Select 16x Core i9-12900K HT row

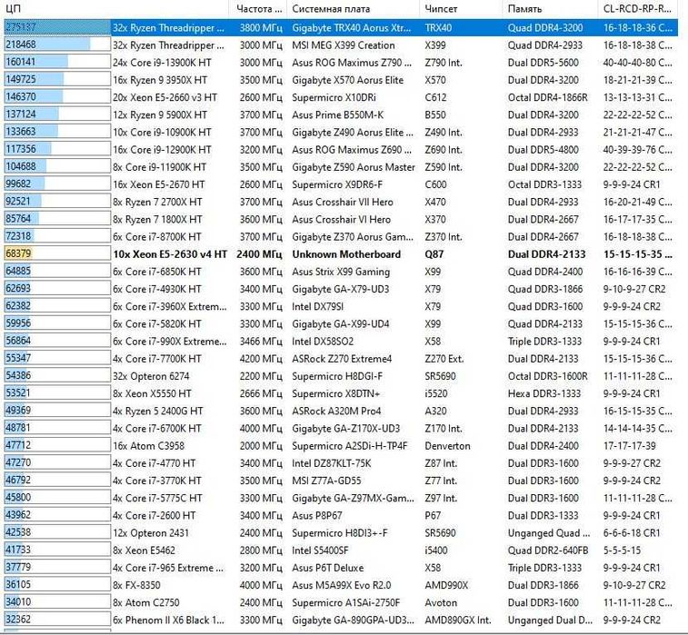click(341, 150)
